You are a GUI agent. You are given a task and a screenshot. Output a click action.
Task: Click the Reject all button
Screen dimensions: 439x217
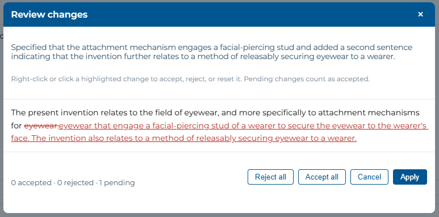tap(270, 177)
